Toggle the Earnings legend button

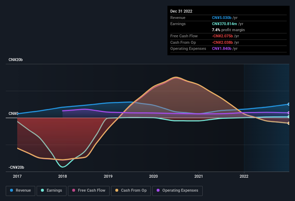coord(51,191)
